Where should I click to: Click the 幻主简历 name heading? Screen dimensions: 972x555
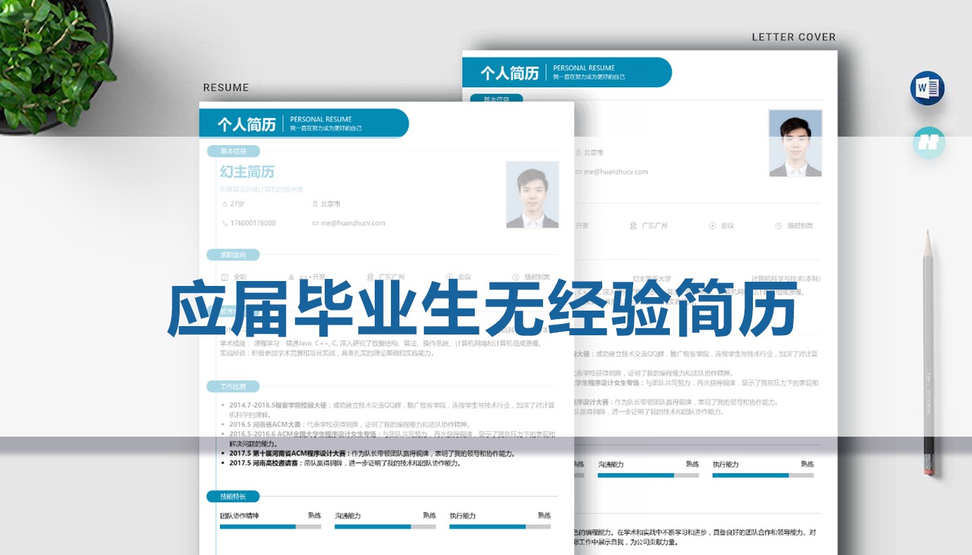[247, 172]
